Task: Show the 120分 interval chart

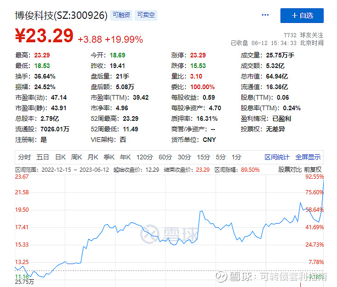Action: 145,157
